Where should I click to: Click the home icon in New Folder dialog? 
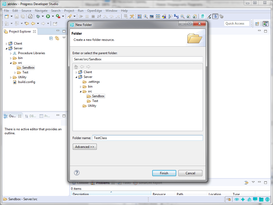point(76,67)
